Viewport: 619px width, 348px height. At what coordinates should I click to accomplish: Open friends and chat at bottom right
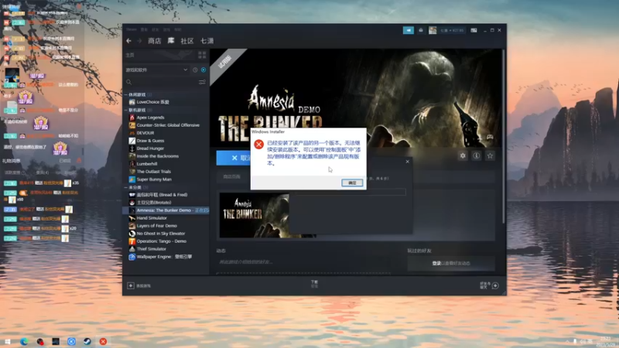490,285
